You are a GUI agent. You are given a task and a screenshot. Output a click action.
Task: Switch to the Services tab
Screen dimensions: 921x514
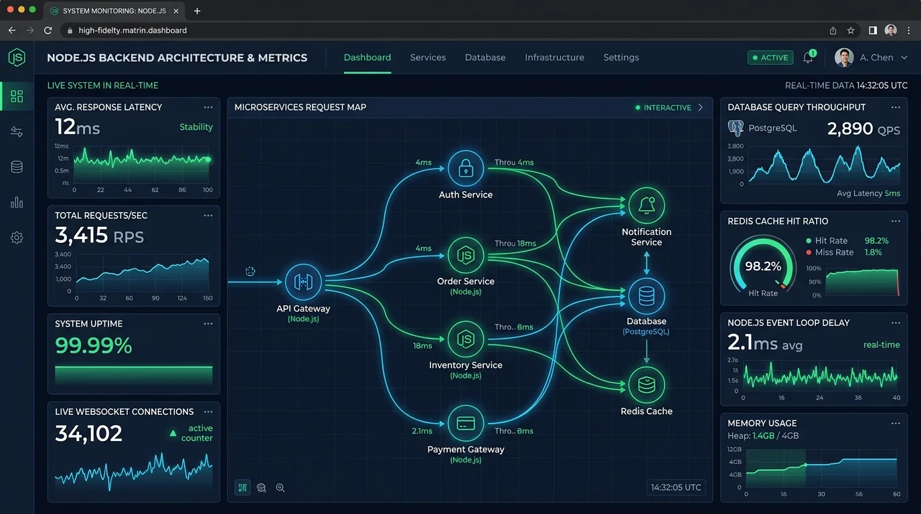pyautogui.click(x=428, y=58)
